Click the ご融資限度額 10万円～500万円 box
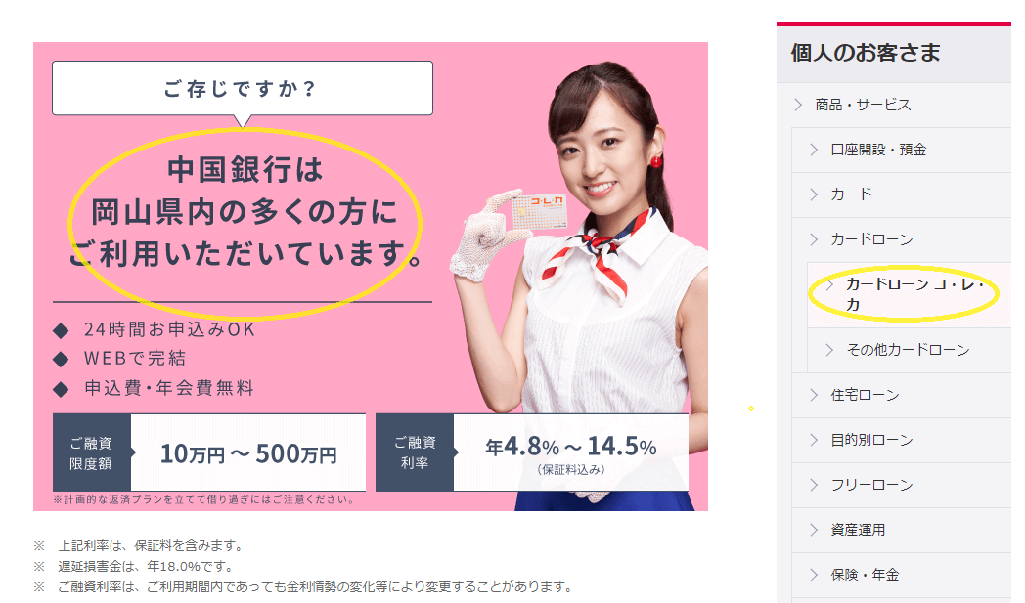The height and width of the screenshot is (603, 1025). (x=209, y=452)
